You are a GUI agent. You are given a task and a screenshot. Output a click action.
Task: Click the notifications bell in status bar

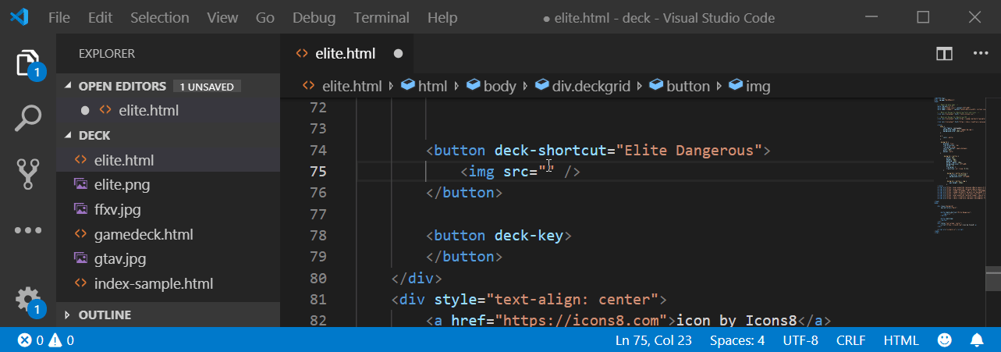pyautogui.click(x=976, y=340)
